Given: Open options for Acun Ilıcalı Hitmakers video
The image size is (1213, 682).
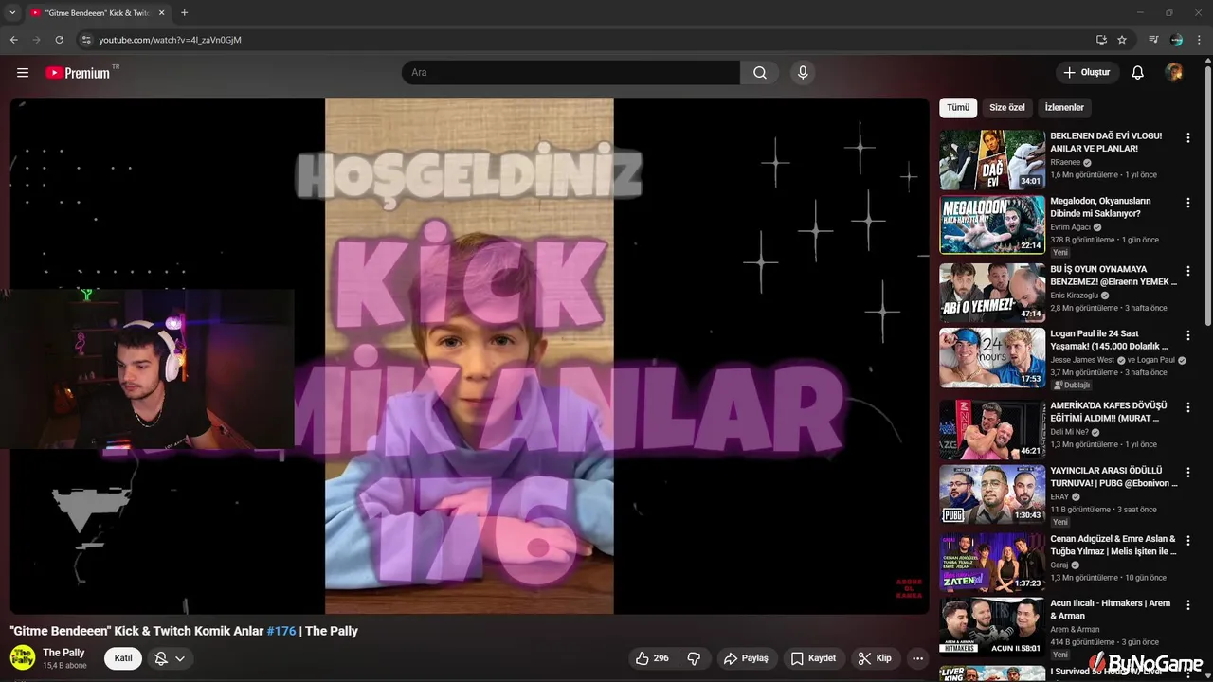Looking at the screenshot, I should point(1187,604).
